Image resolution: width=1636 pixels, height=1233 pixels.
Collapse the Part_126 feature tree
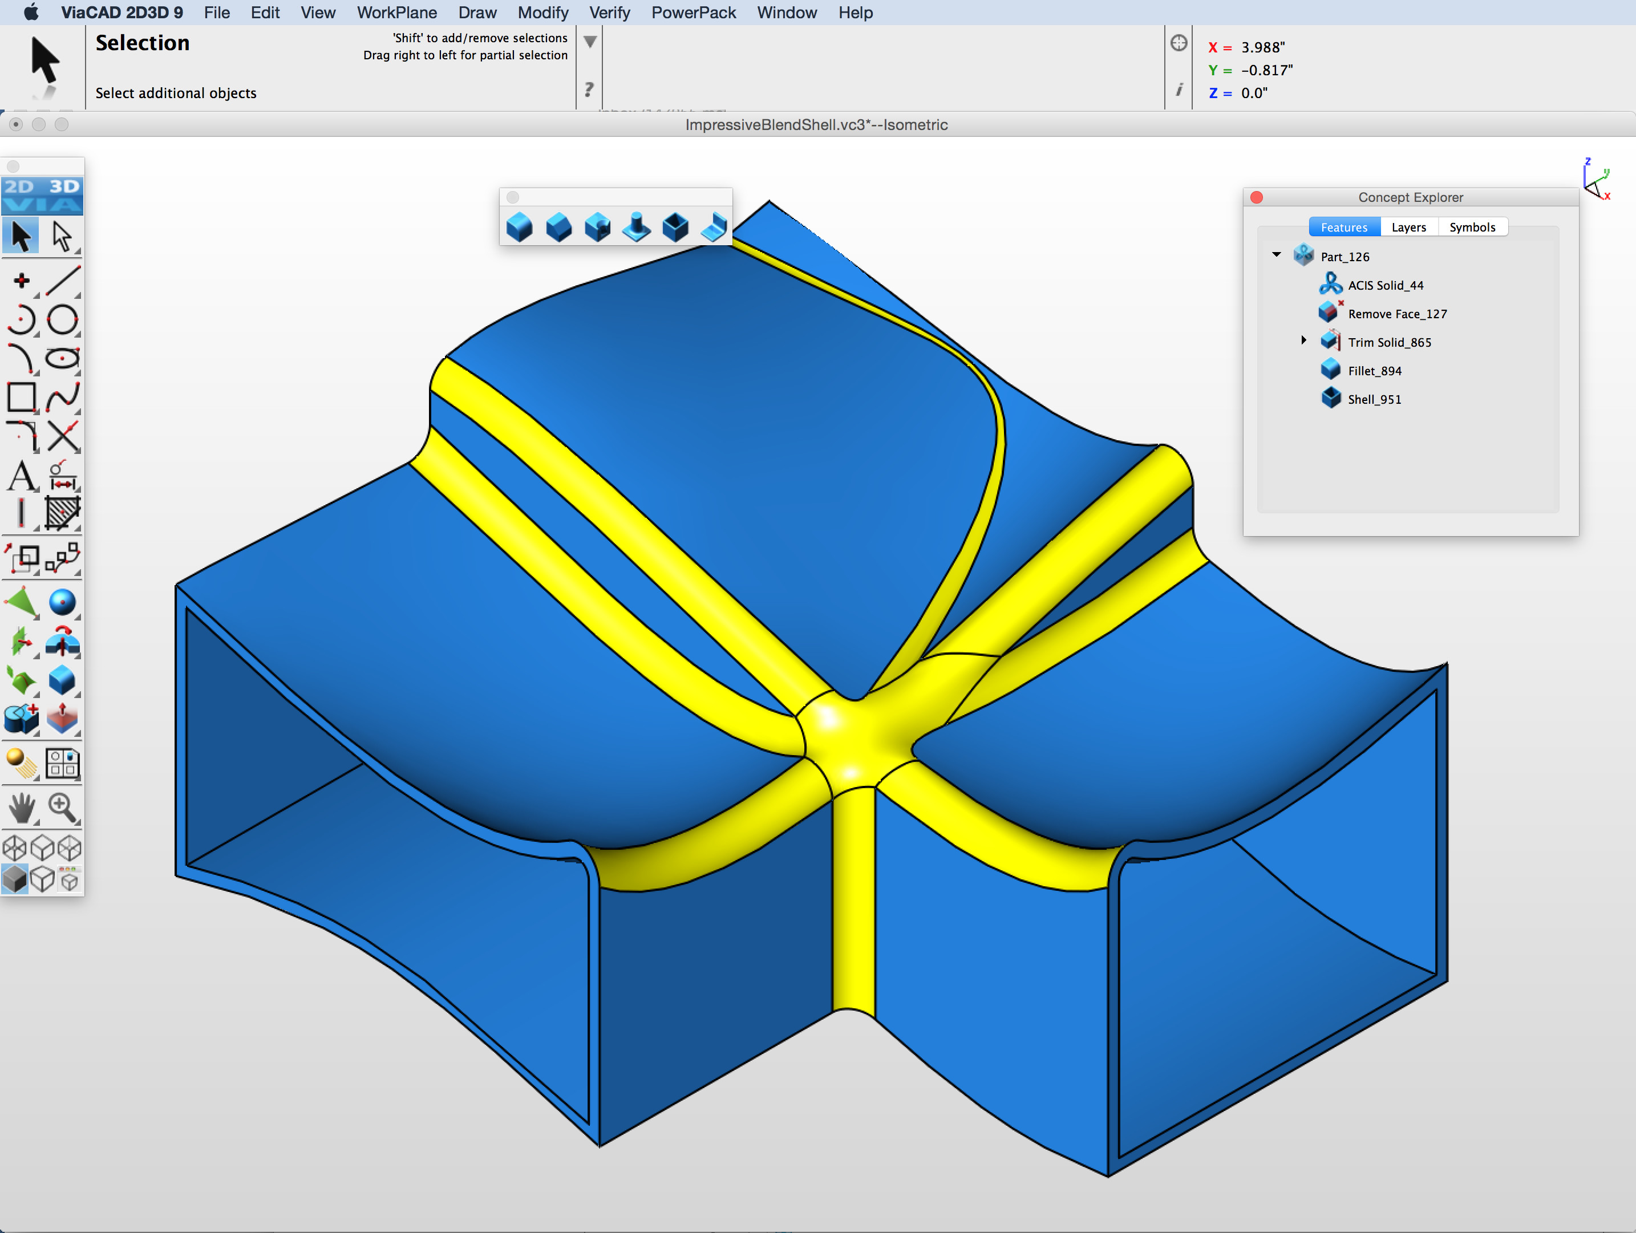(1276, 254)
